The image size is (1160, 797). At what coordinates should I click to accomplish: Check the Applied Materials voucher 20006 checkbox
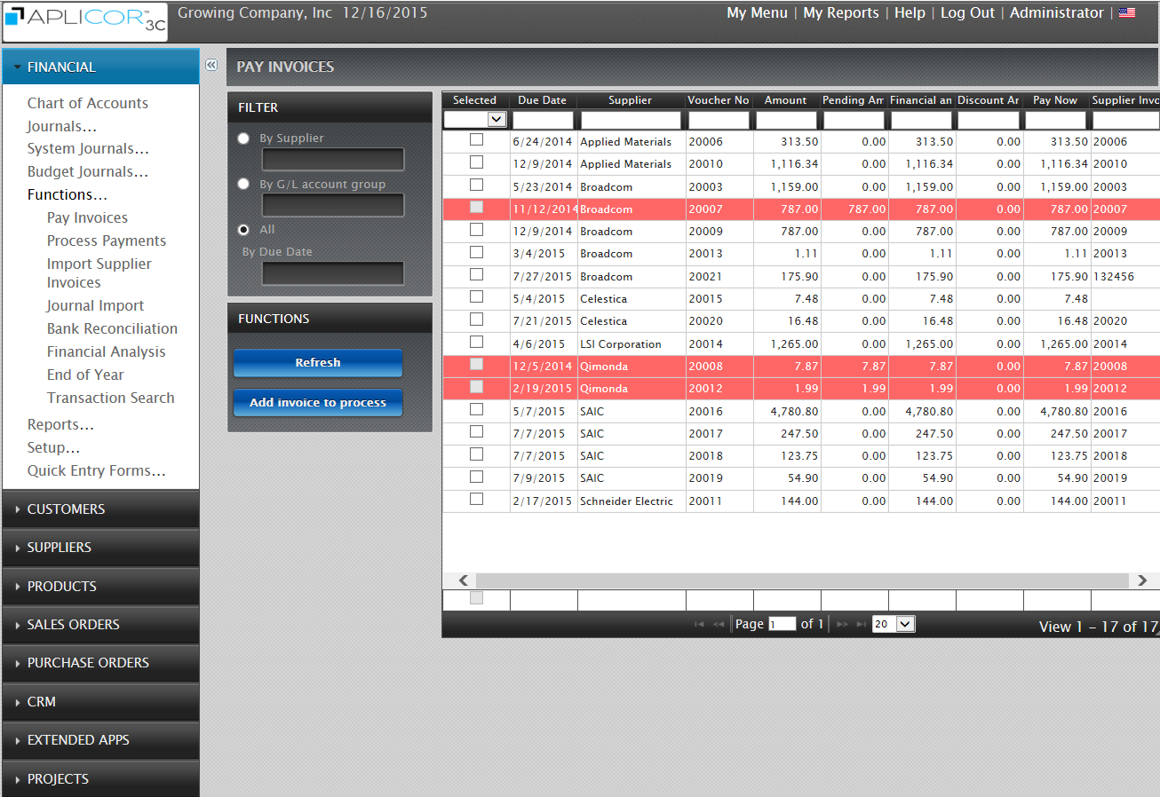(477, 140)
